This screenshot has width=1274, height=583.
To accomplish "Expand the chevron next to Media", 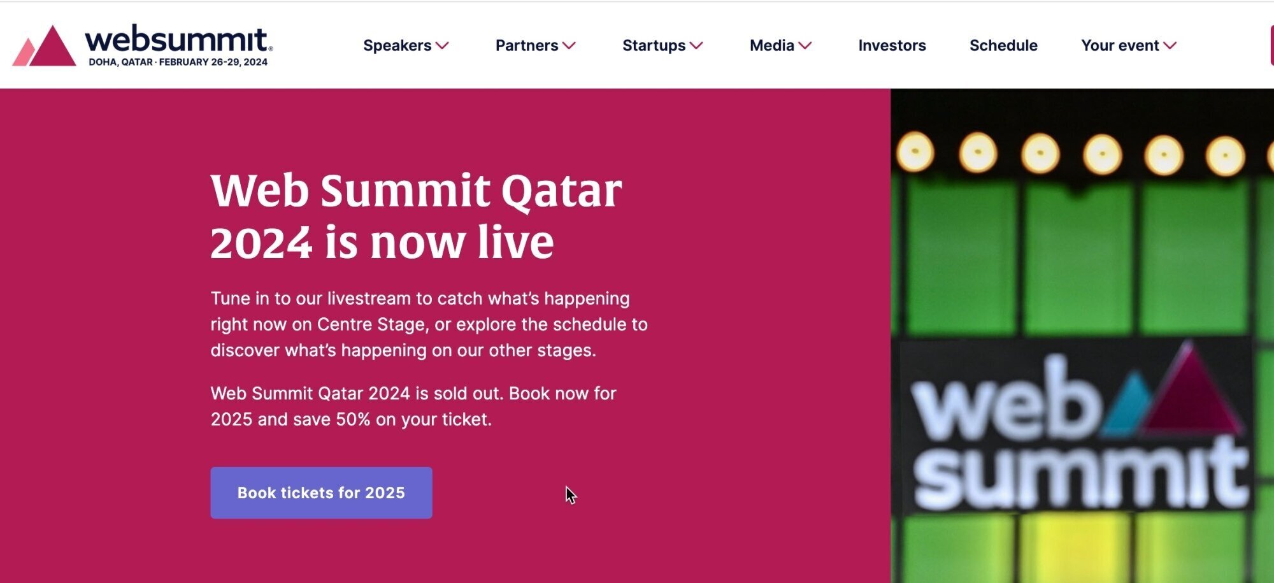I will 806,46.
